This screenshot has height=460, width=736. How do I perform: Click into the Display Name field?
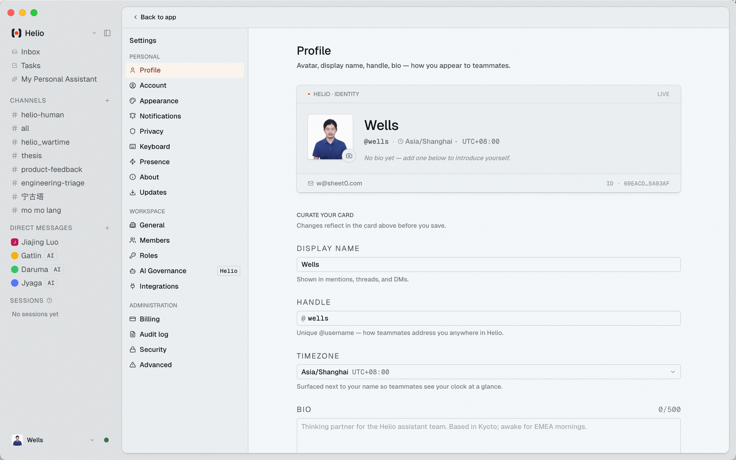[489, 264]
